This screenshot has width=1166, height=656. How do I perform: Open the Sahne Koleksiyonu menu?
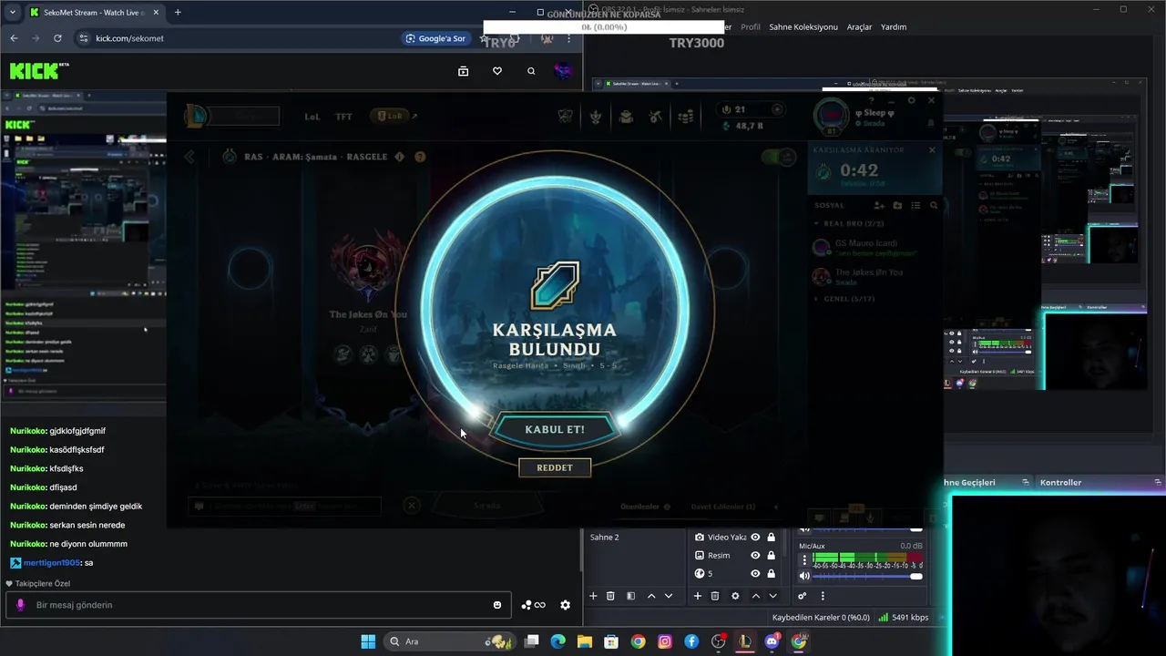point(803,27)
